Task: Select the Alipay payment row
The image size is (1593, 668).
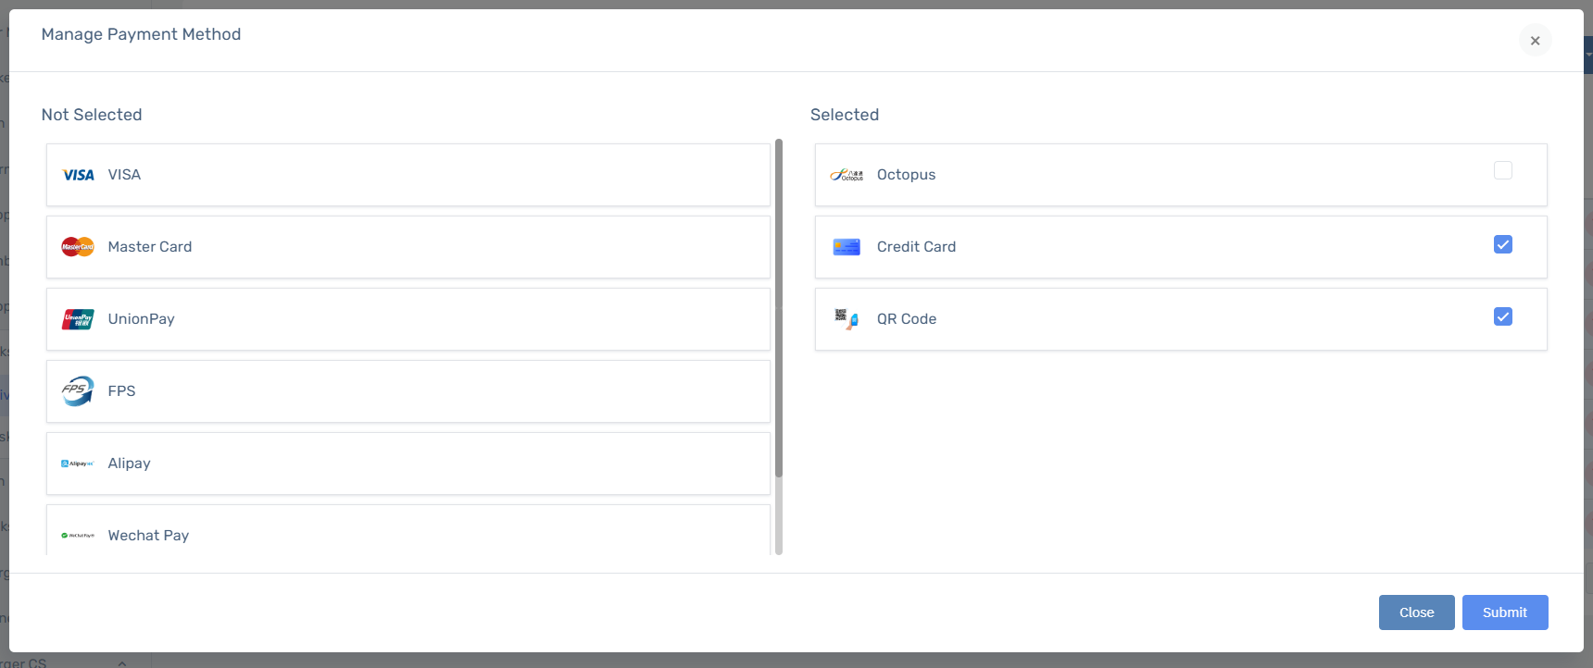Action: (x=408, y=464)
